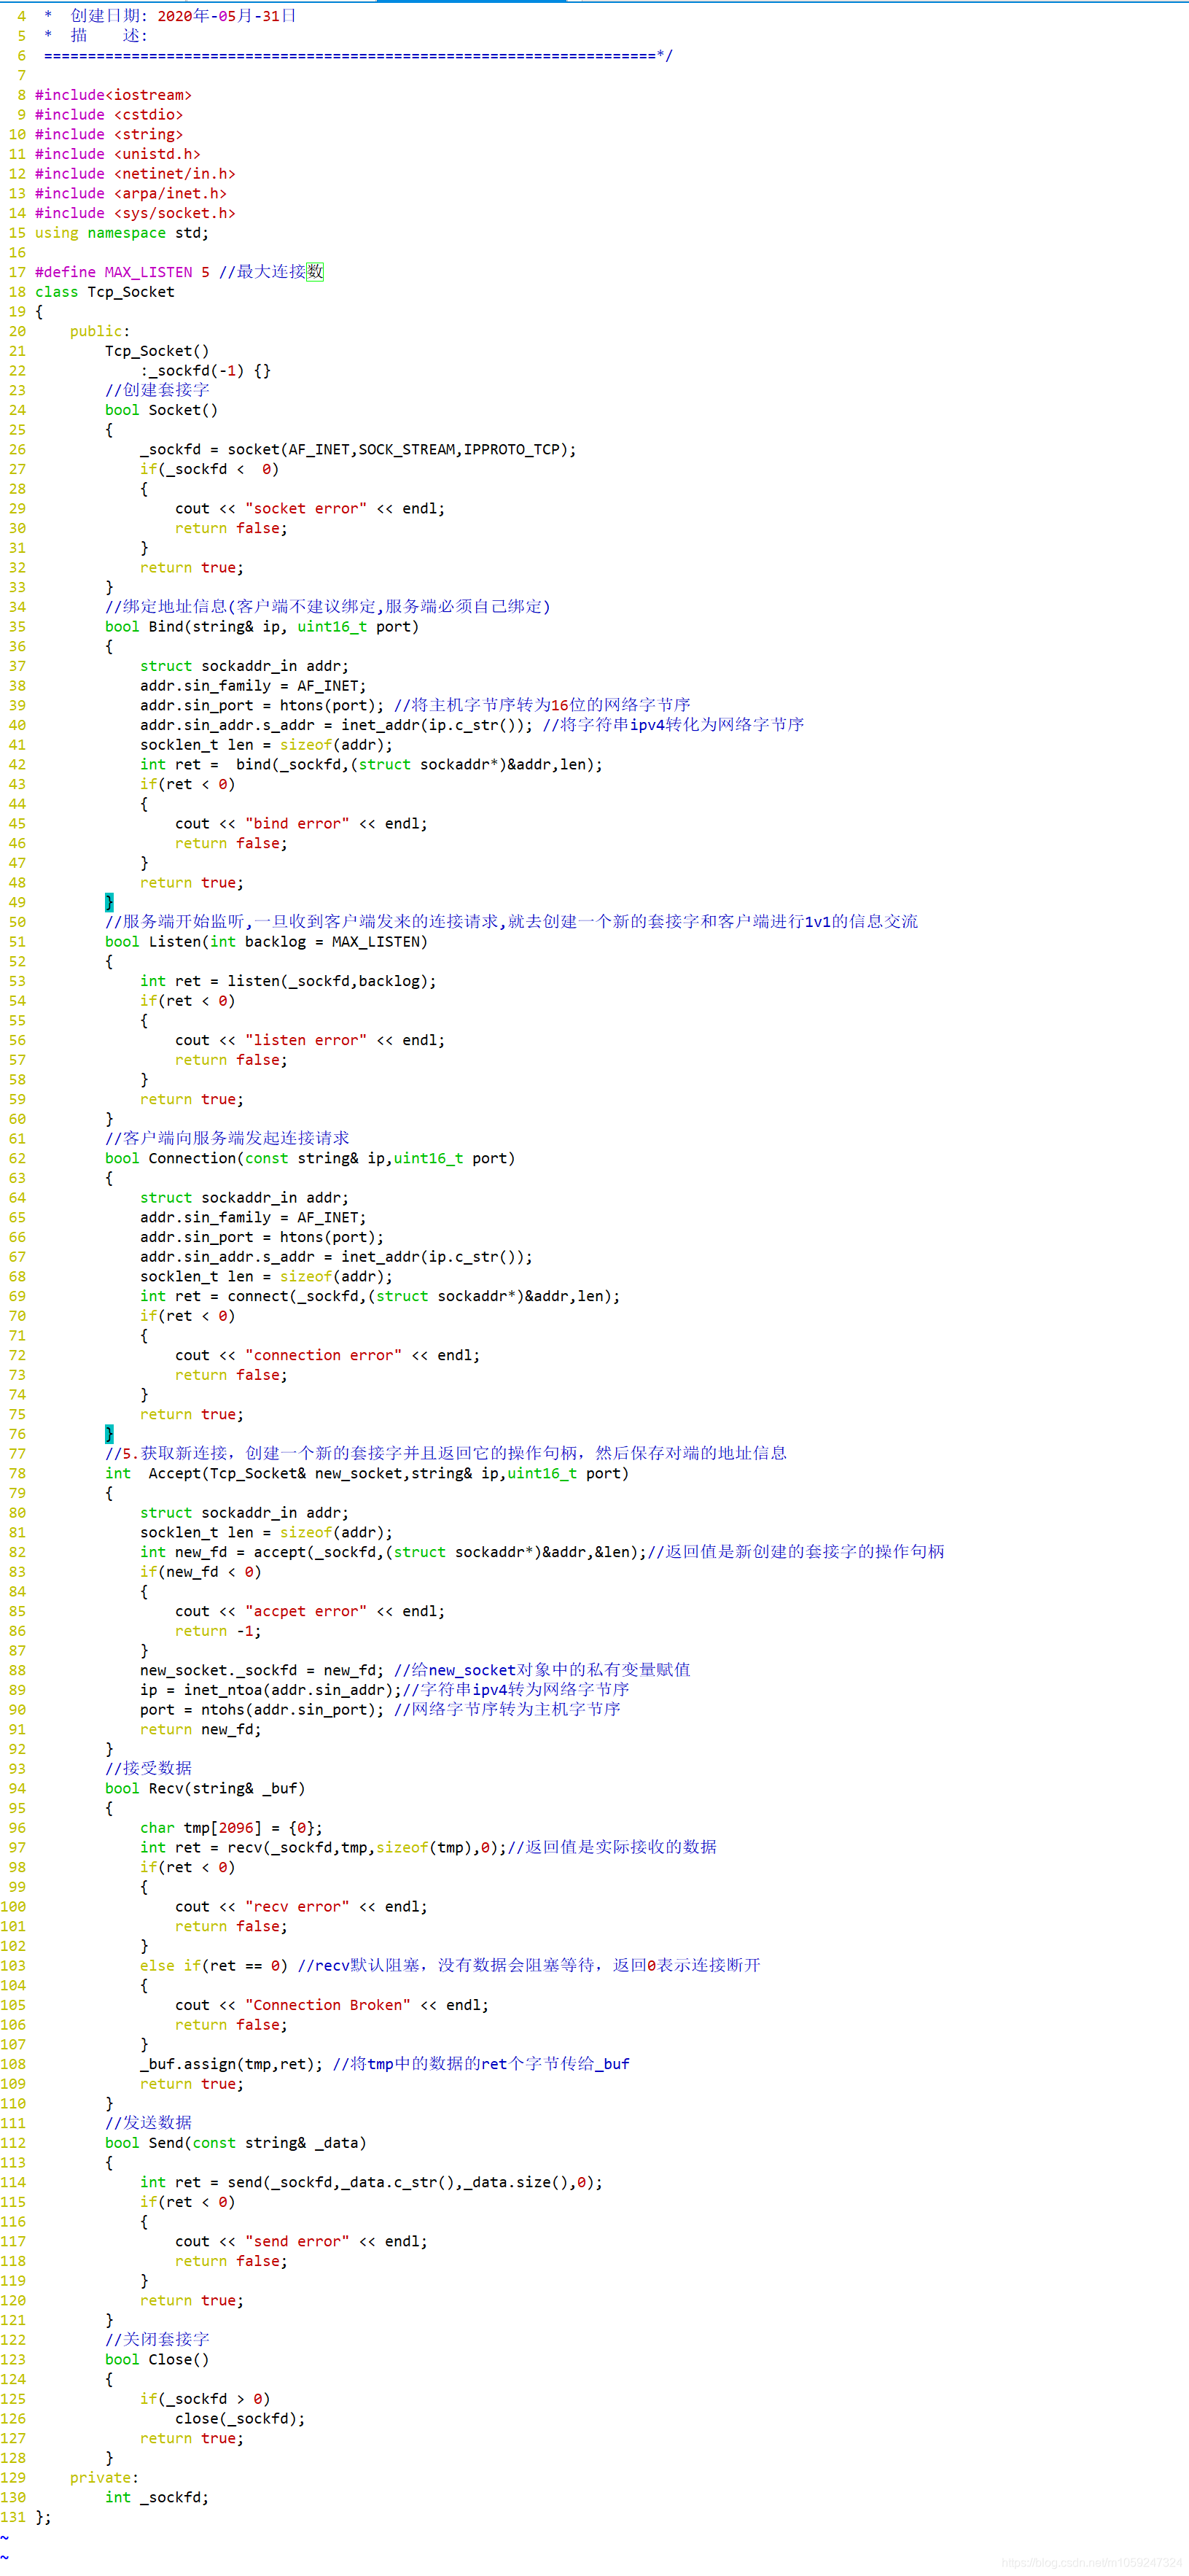
Task: Click 'bool Recv(string& _buf)' declaration
Action: click(x=205, y=1788)
